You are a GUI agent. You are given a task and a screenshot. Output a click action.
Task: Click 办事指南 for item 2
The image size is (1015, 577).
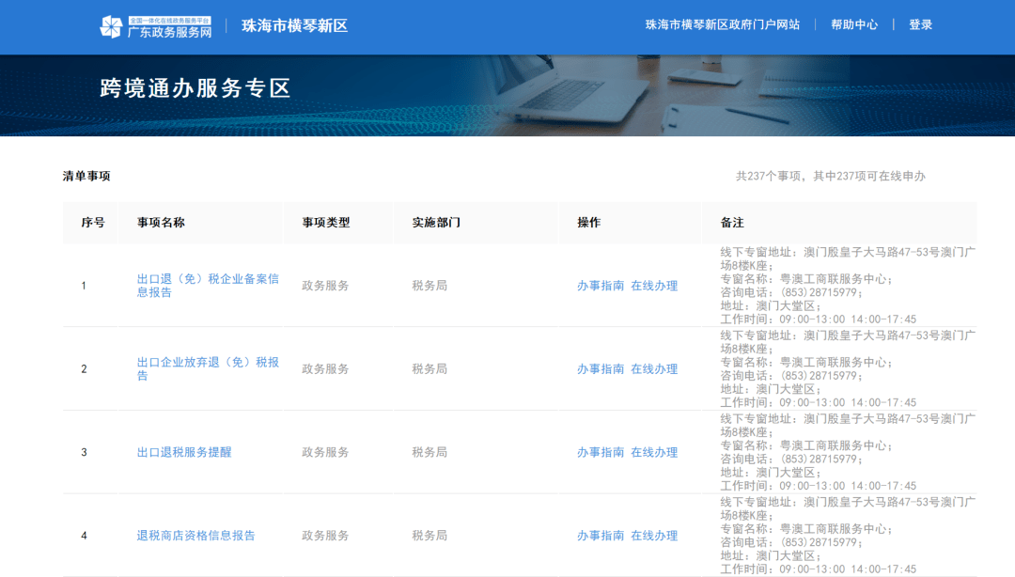click(x=600, y=369)
